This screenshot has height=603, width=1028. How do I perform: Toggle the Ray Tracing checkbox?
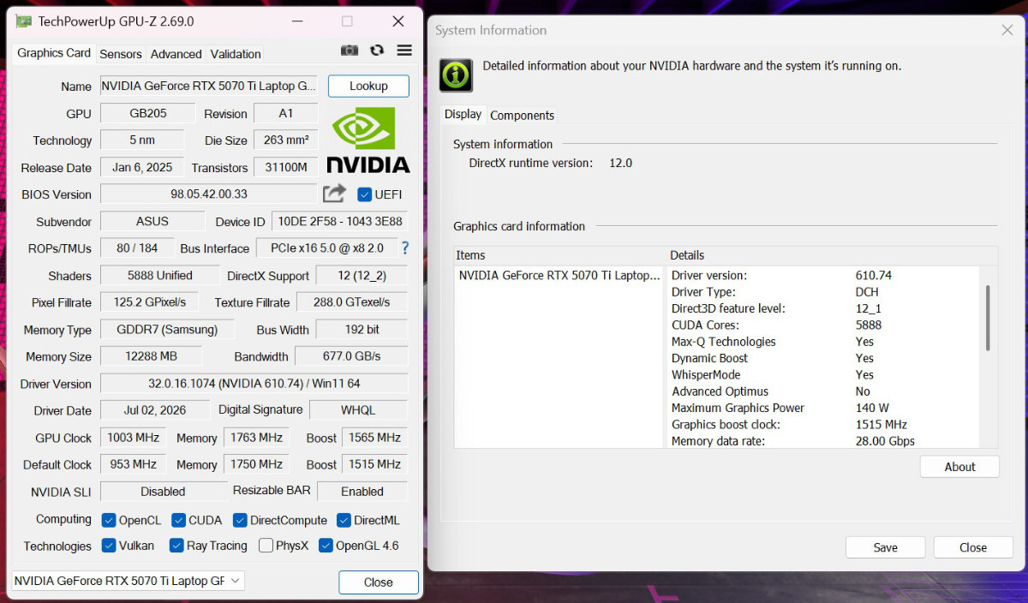(x=176, y=546)
